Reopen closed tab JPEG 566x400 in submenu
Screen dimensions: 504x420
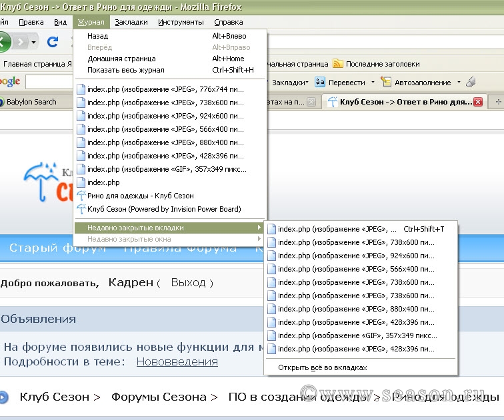point(361,269)
